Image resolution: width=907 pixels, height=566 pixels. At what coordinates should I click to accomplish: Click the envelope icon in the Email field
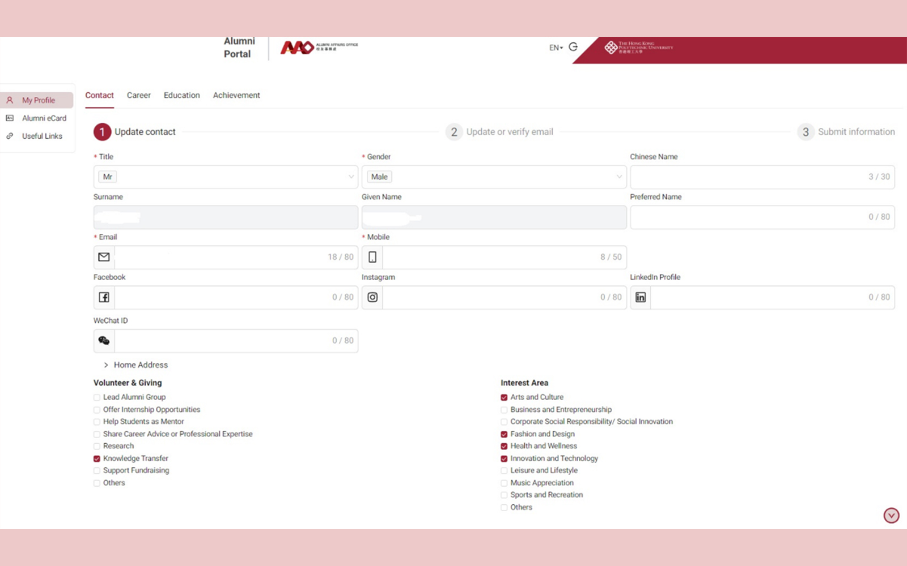click(104, 257)
